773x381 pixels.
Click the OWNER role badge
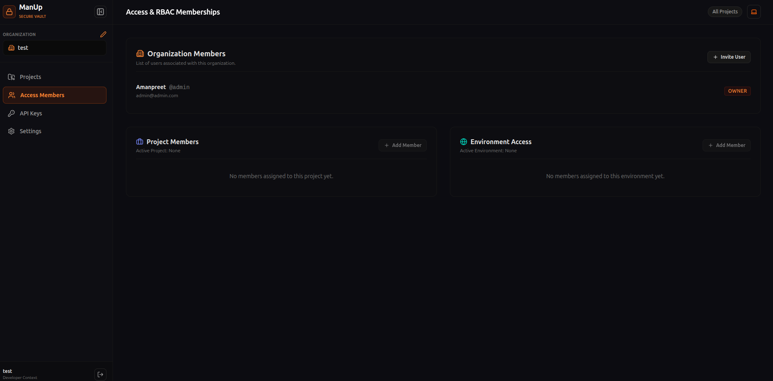737,91
